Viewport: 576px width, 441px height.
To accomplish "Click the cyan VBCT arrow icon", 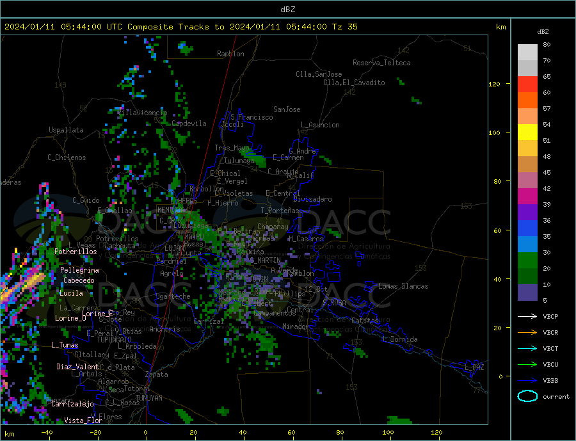I will [527, 348].
